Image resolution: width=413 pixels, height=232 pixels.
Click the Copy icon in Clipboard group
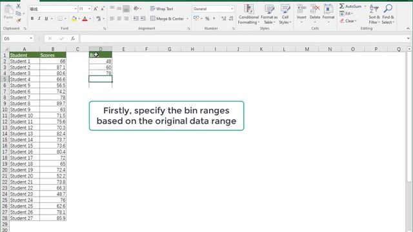(18, 13)
